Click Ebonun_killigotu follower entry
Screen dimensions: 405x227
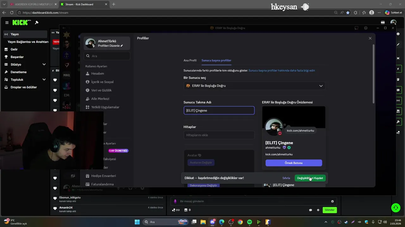109,199
